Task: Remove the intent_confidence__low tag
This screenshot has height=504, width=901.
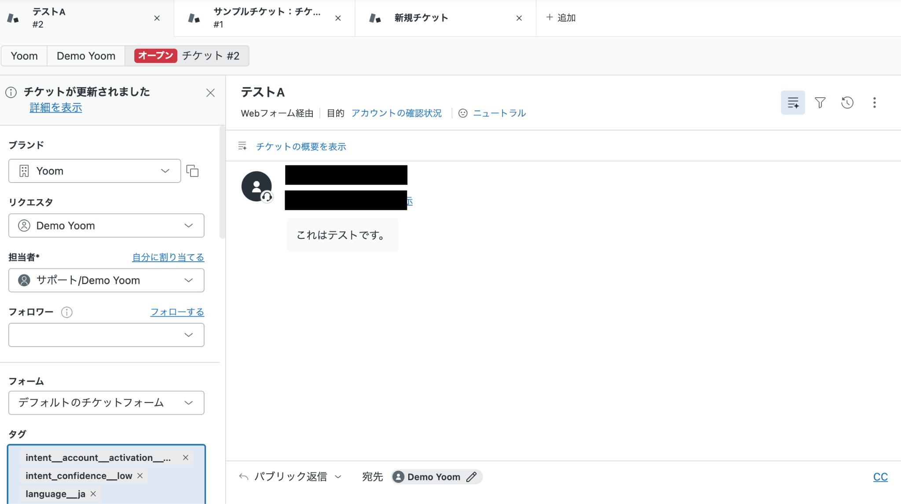Action: click(x=140, y=476)
